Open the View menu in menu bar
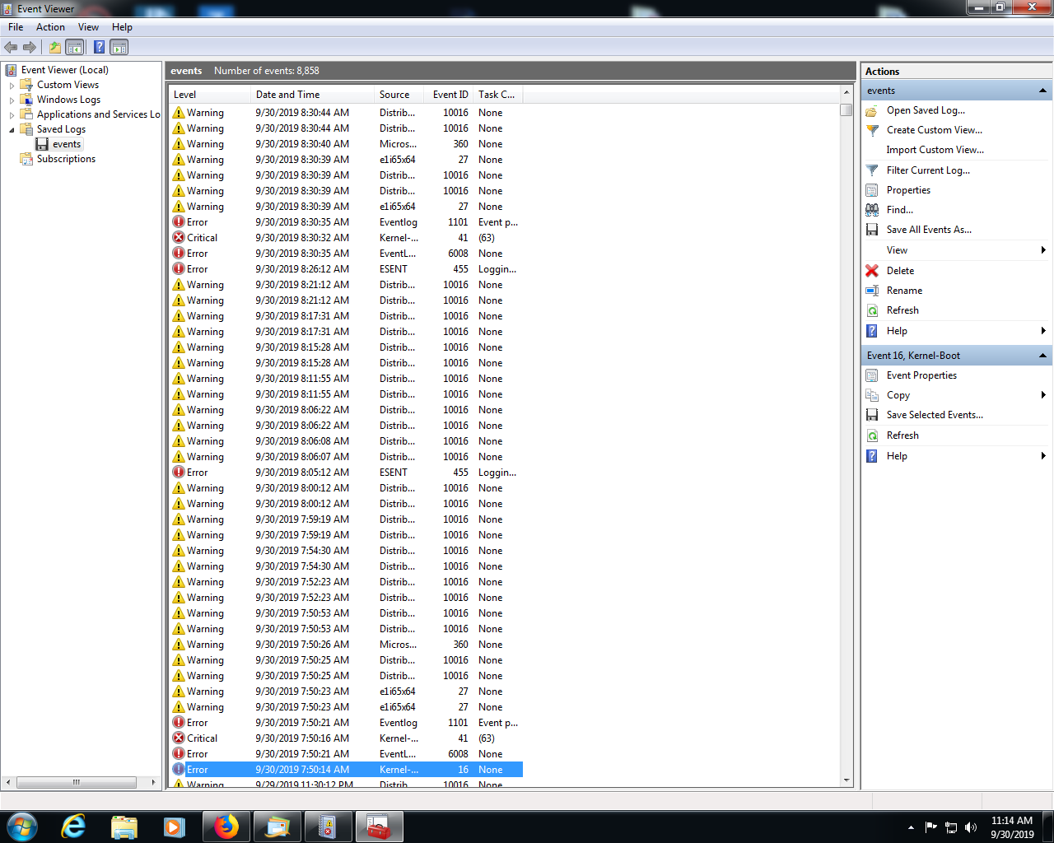 [x=88, y=27]
